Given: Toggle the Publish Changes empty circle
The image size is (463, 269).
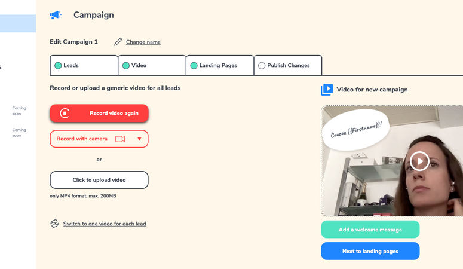Looking at the screenshot, I should tap(262, 65).
